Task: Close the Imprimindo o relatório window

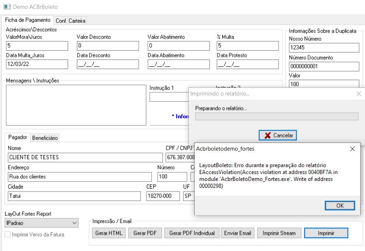Action: click(359, 94)
